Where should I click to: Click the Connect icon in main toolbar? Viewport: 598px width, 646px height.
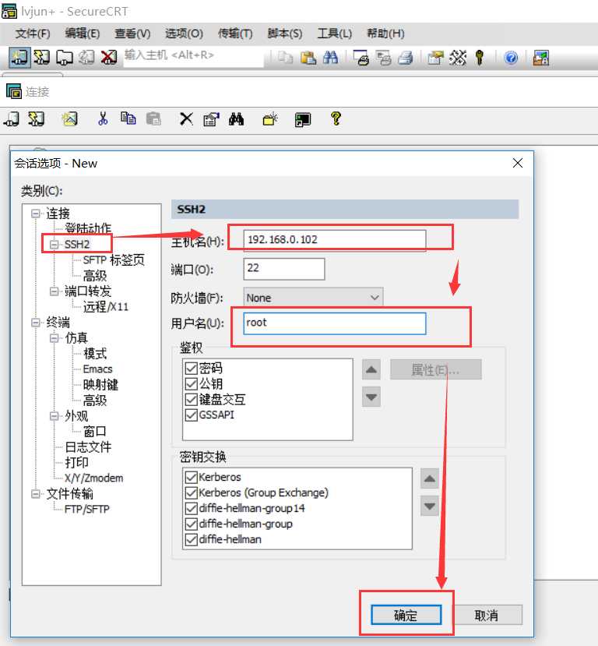click(x=19, y=58)
